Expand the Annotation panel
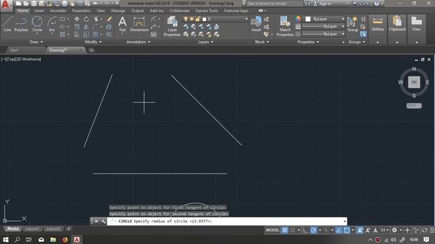This screenshot has width=435, height=244. 139,42
